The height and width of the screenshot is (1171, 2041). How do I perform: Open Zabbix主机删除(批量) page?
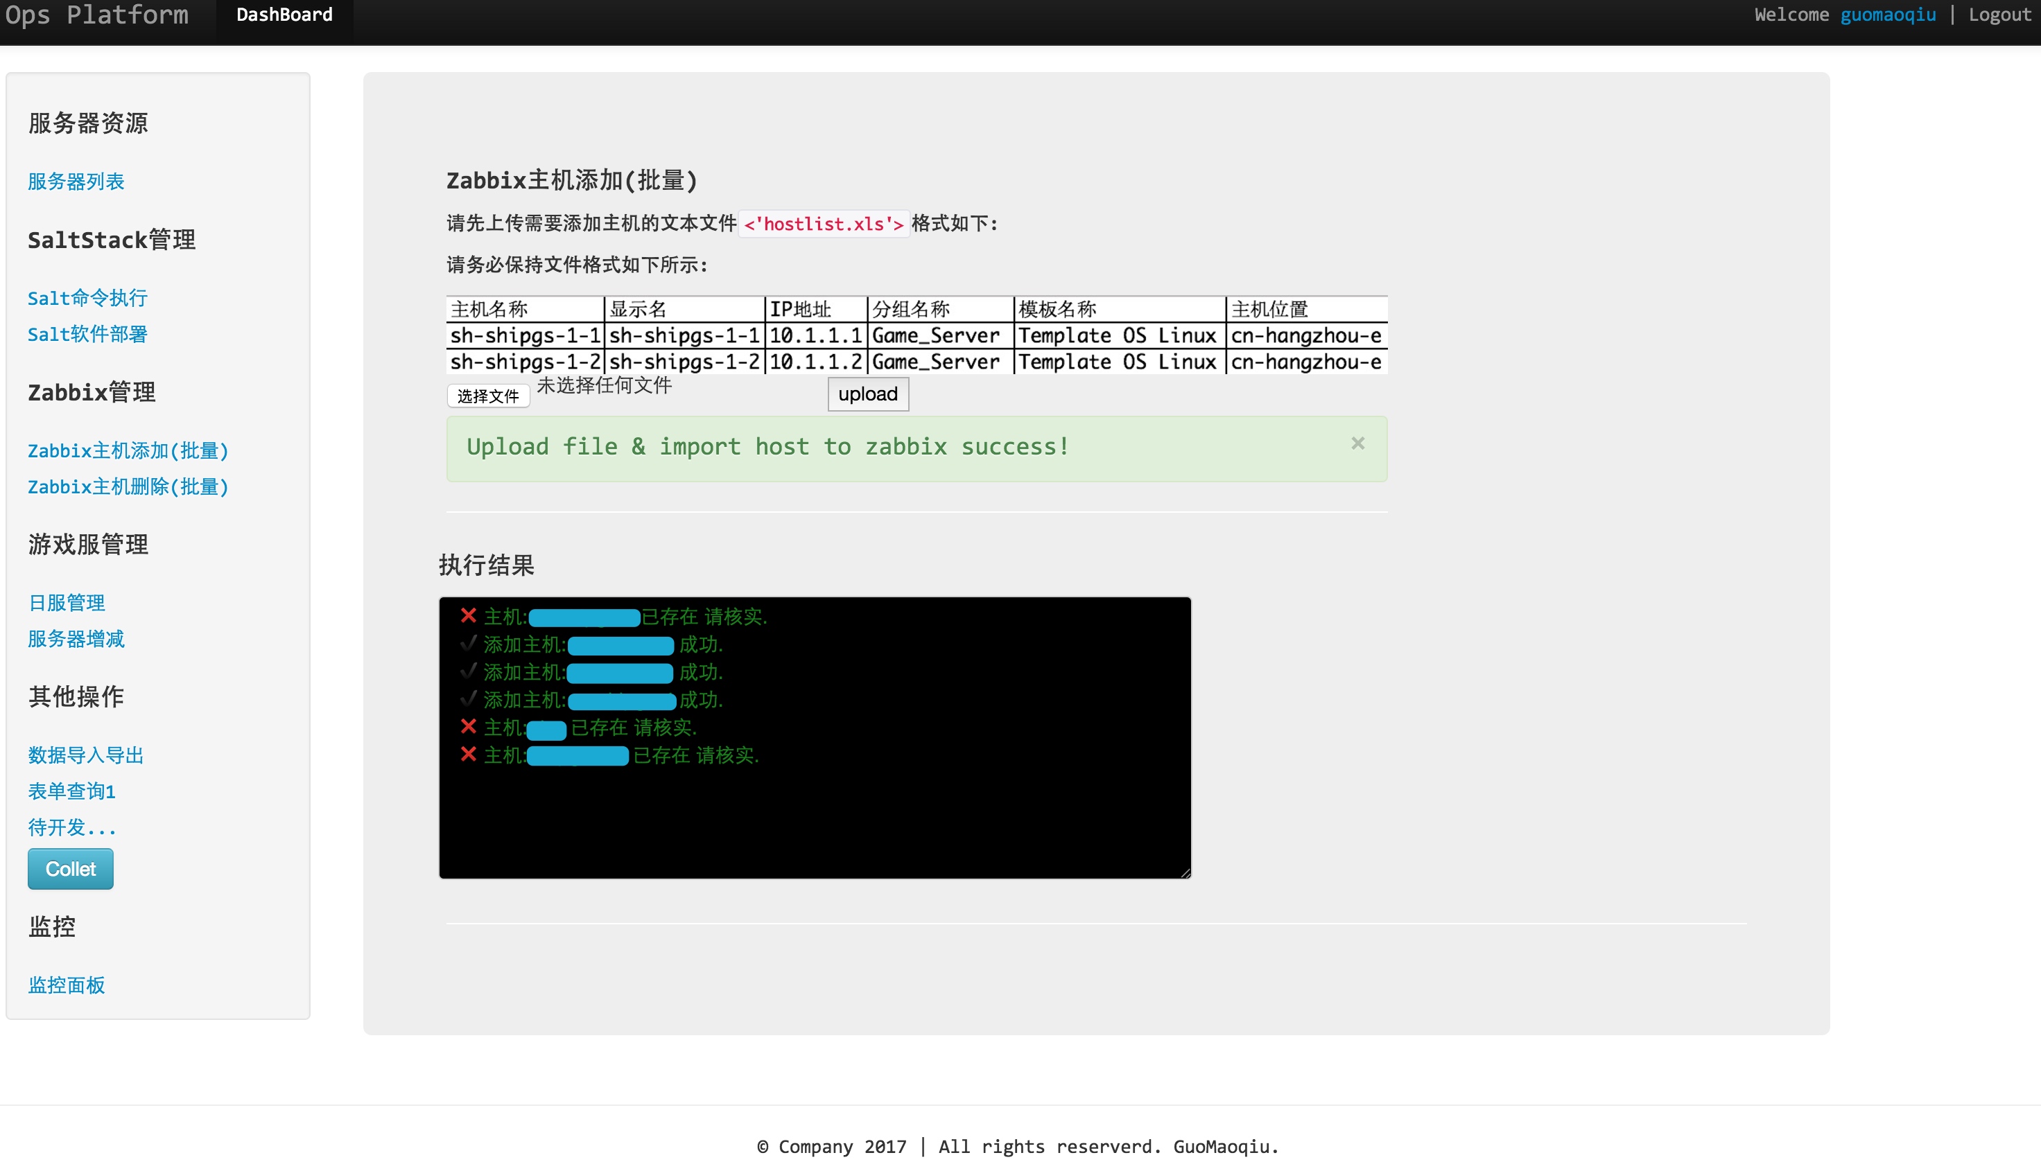pos(129,486)
